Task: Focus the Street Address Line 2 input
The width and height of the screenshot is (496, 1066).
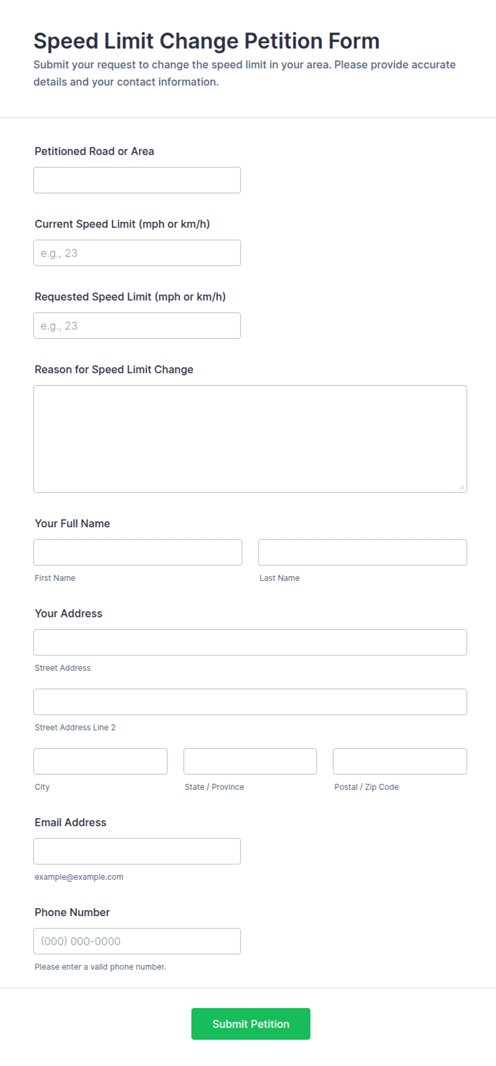Action: pyautogui.click(x=250, y=702)
